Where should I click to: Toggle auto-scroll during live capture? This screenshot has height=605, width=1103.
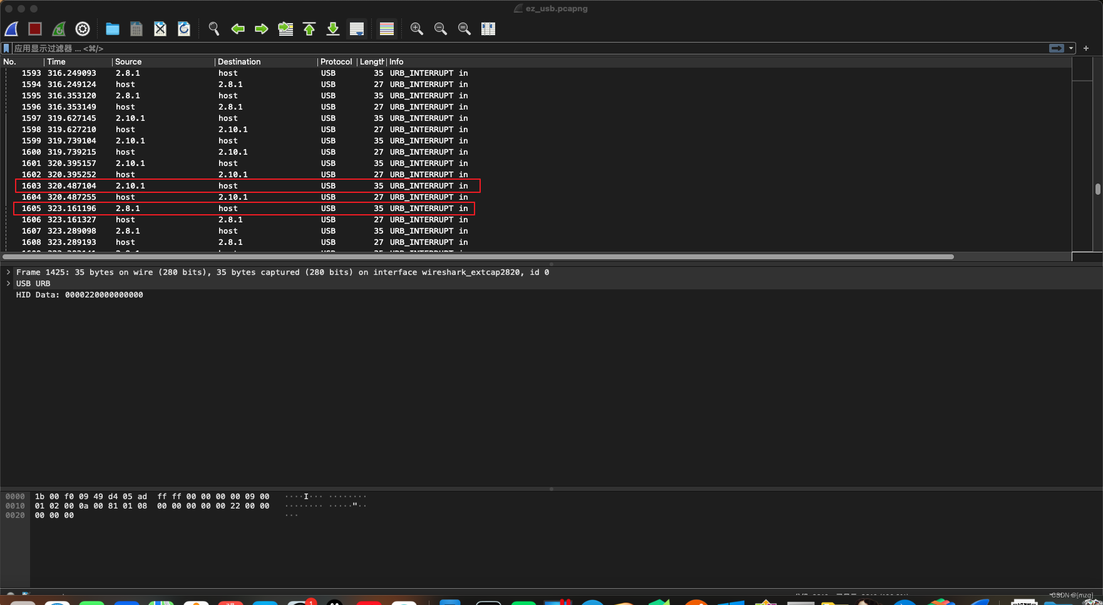(x=357, y=29)
